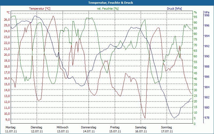214x134 pixels.
Task: Click the 'Freitag' day label
Action: (x=115, y=127)
